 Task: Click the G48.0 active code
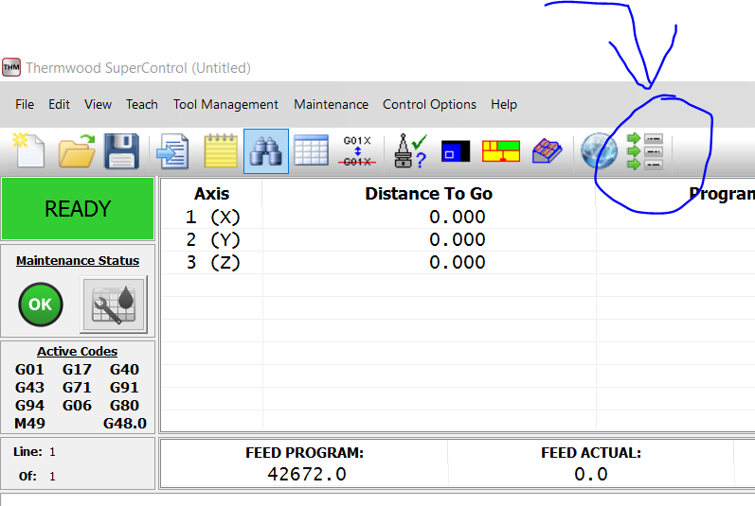coord(125,424)
